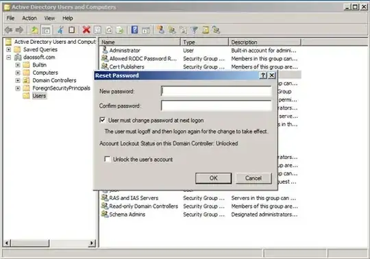Open the View menu
This screenshot has width=370, height=259.
[49, 18]
